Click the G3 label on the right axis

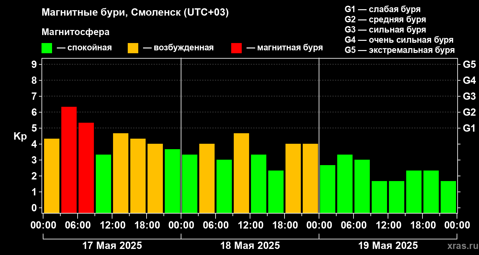coord(469,96)
